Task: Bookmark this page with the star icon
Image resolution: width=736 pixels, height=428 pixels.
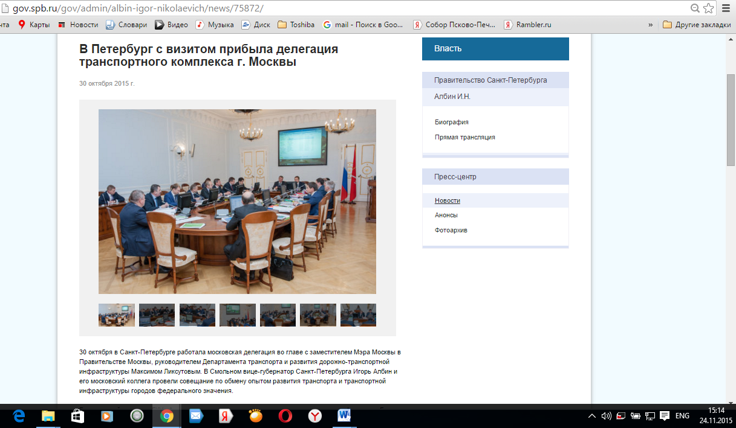Action: point(709,8)
